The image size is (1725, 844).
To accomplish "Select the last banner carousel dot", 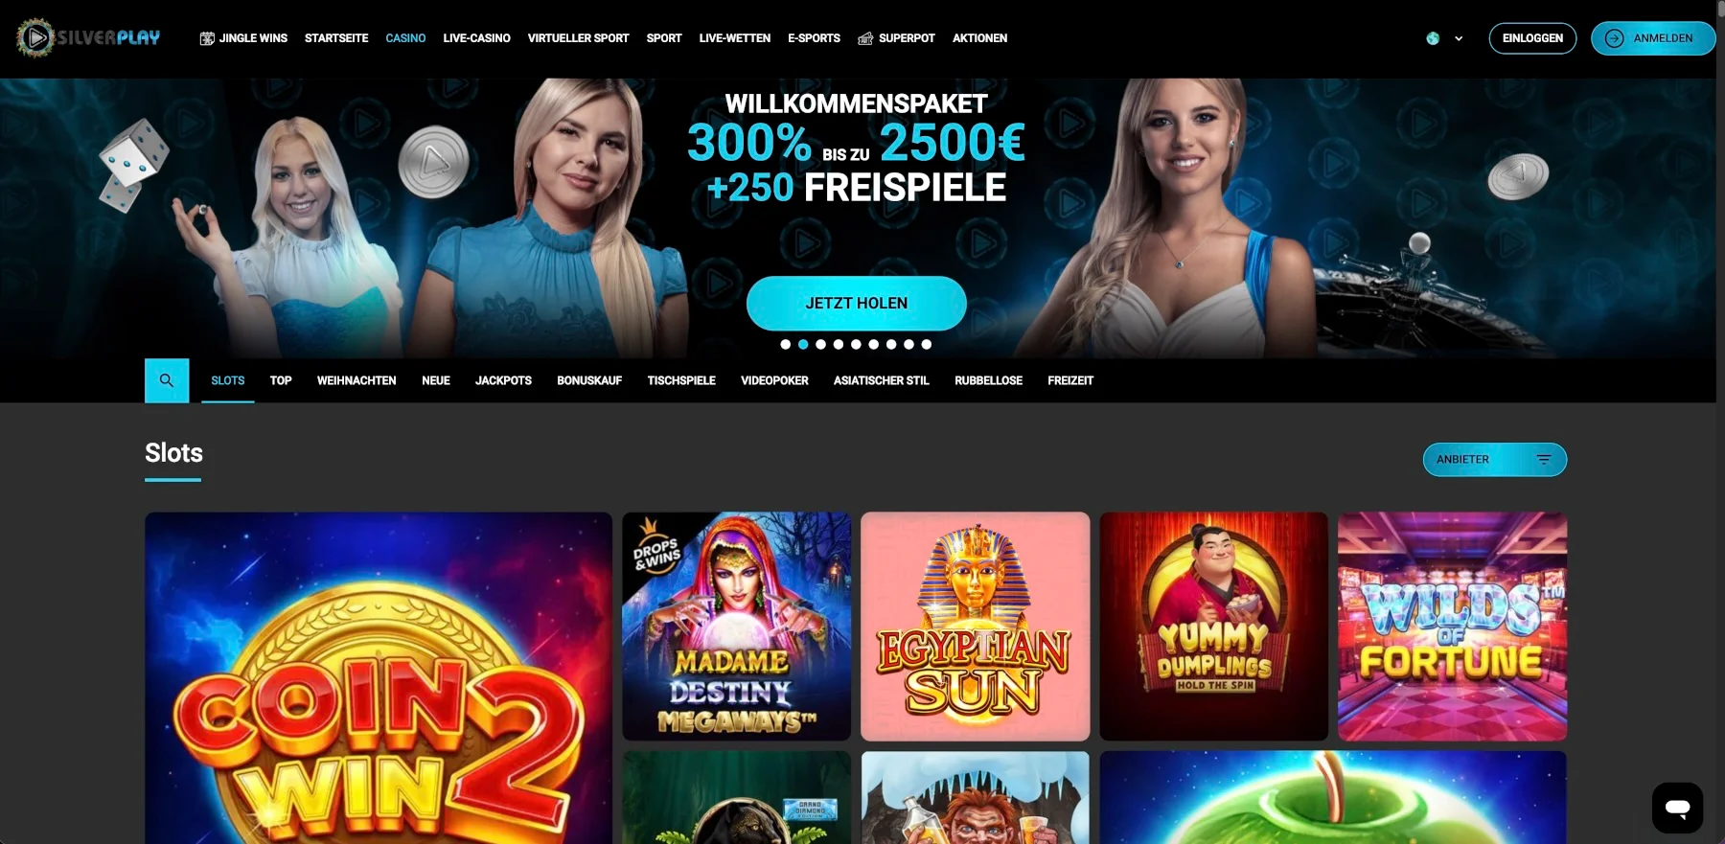I will pyautogui.click(x=927, y=344).
